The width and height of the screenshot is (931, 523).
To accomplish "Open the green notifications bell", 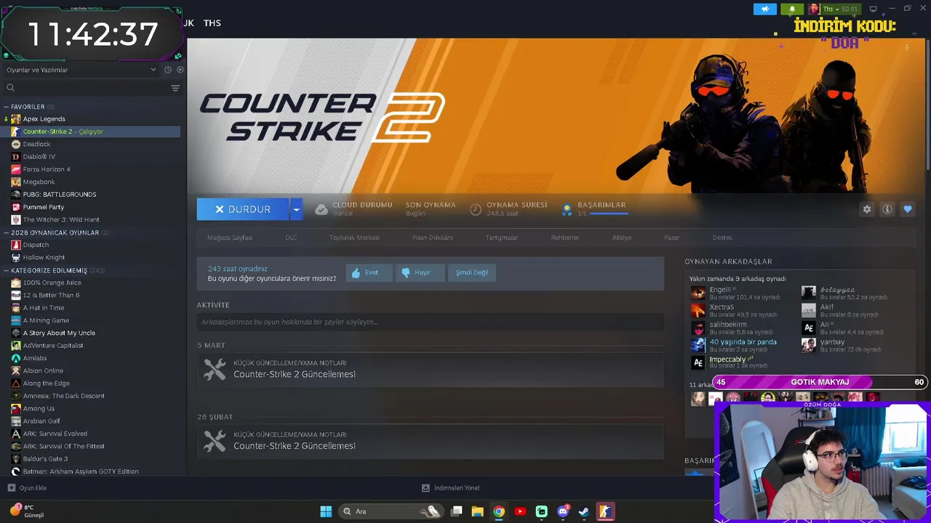I will tap(792, 9).
